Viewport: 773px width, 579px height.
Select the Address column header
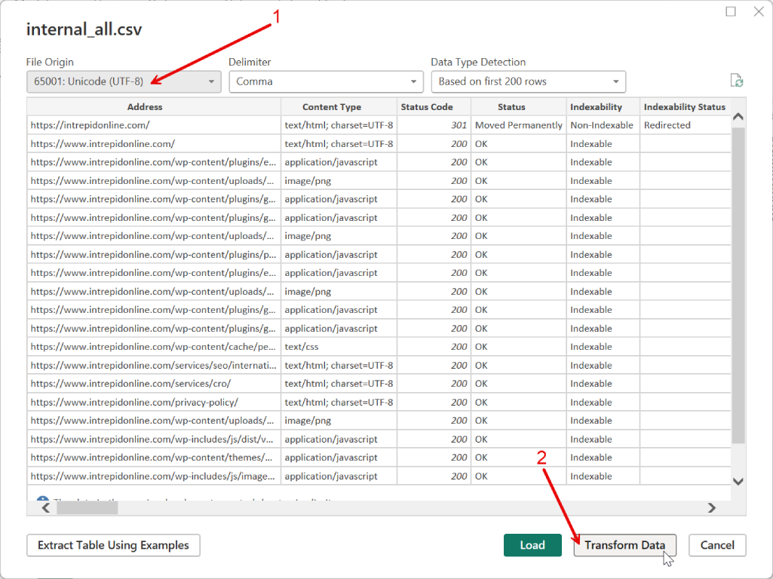tap(154, 107)
